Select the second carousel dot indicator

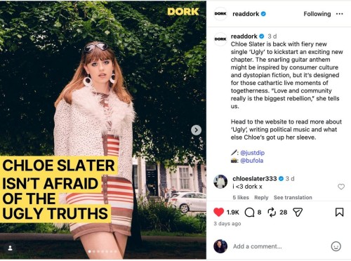point(94,252)
